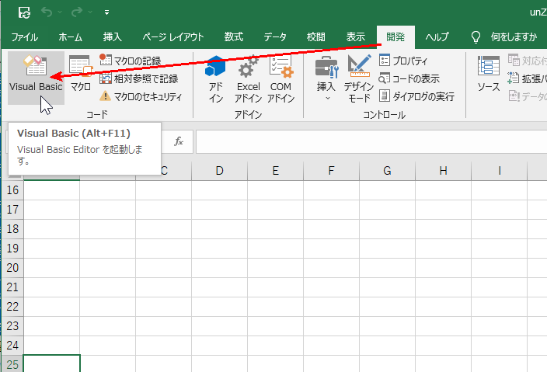
Task: Open Quick Access Toolbar customize arrow
Action: pos(106,13)
